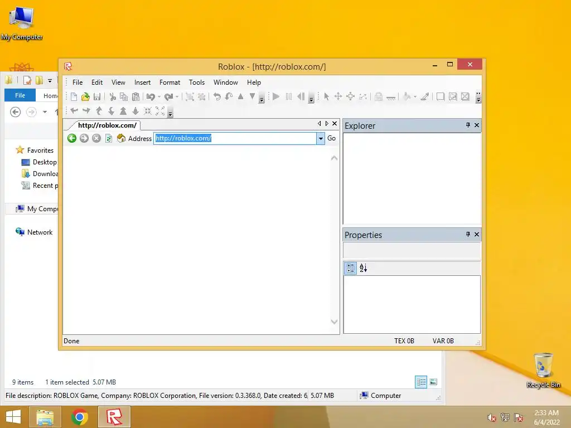This screenshot has height=428, width=571.
Task: Pin the Properties panel
Action: tap(468, 235)
